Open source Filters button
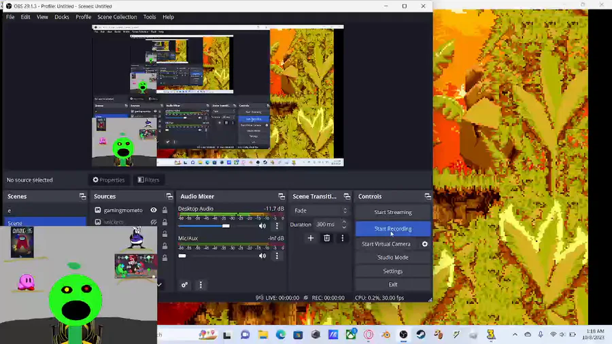The image size is (612, 344). coord(148,180)
